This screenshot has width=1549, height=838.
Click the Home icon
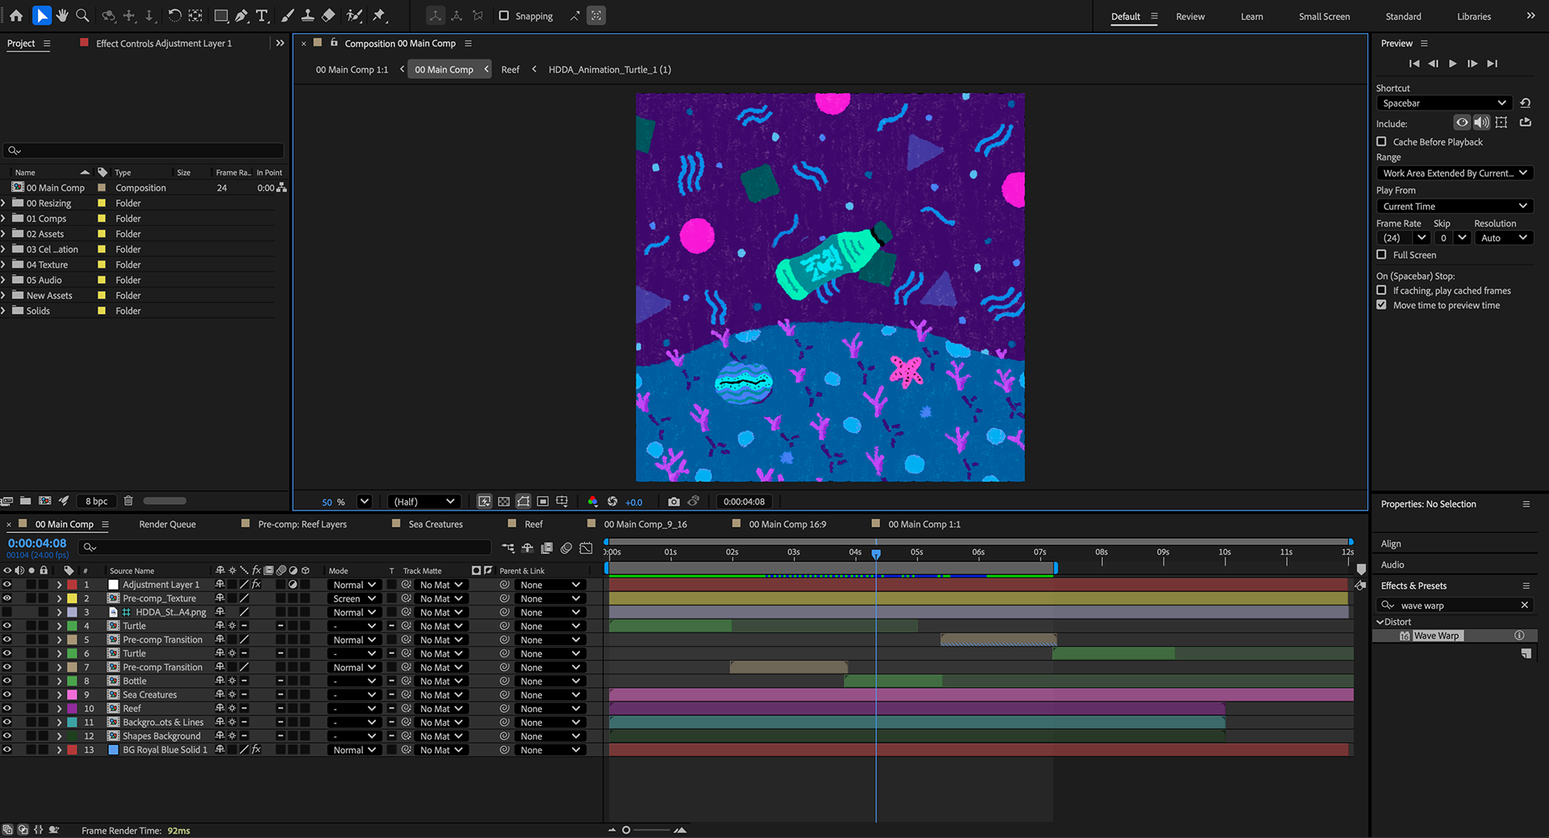16,15
